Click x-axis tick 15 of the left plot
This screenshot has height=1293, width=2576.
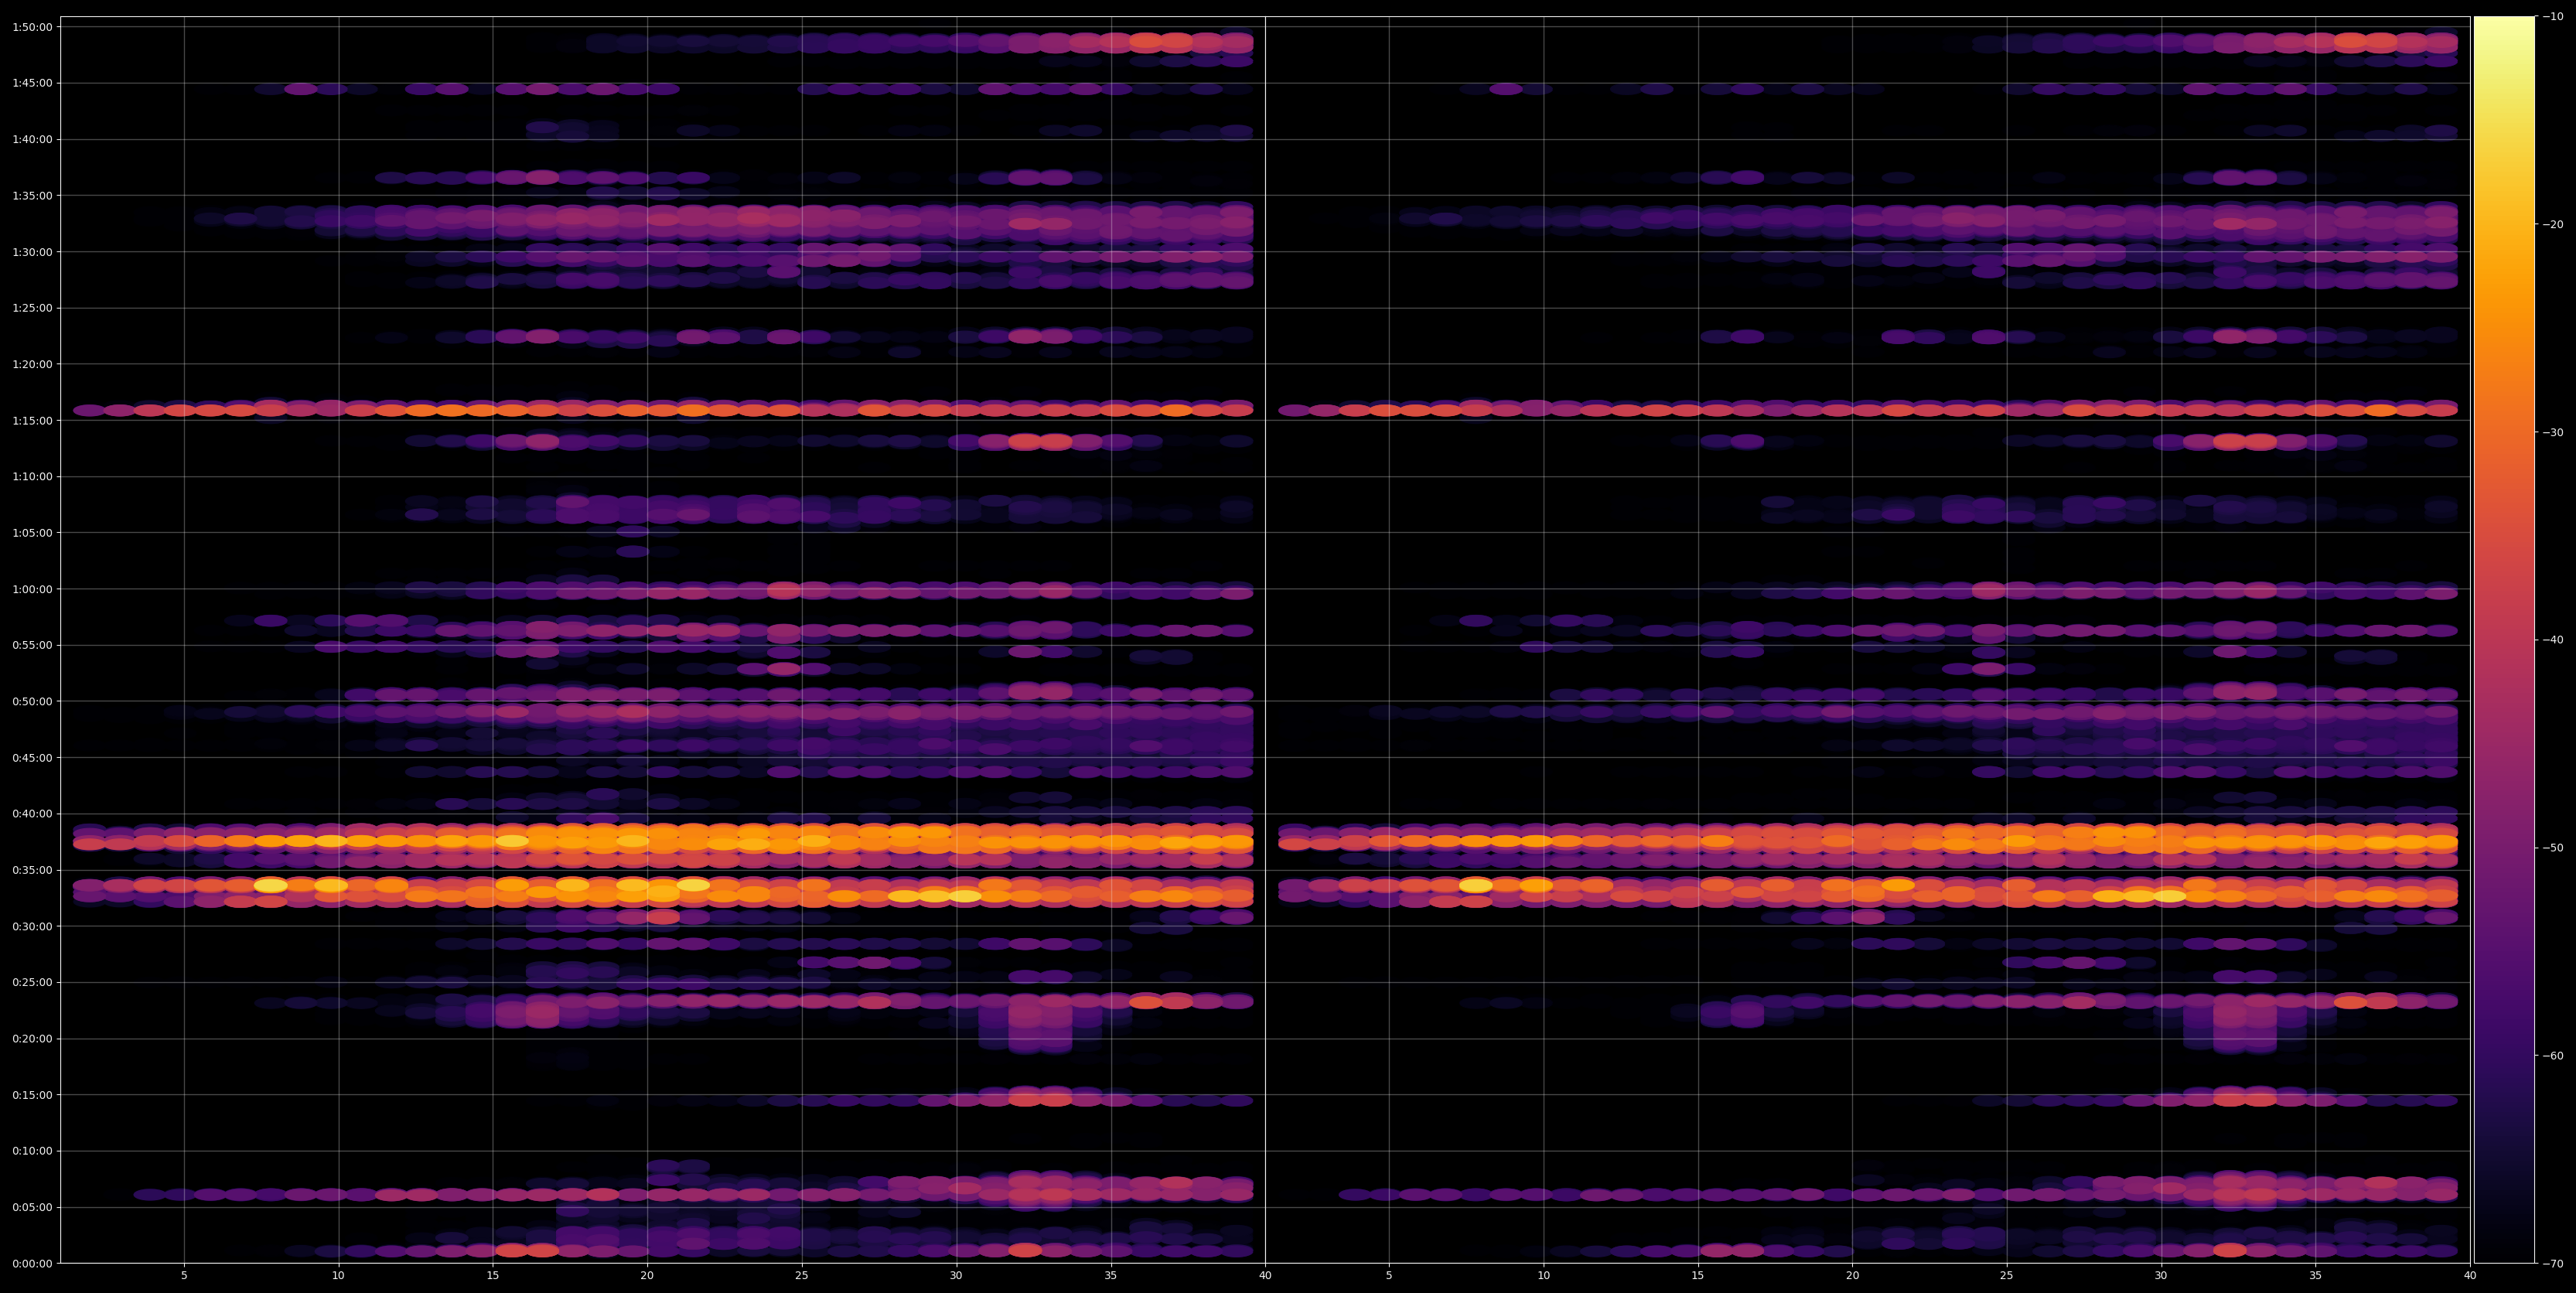point(493,1276)
